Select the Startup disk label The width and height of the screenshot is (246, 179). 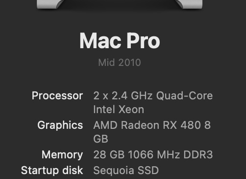[x=52, y=170]
